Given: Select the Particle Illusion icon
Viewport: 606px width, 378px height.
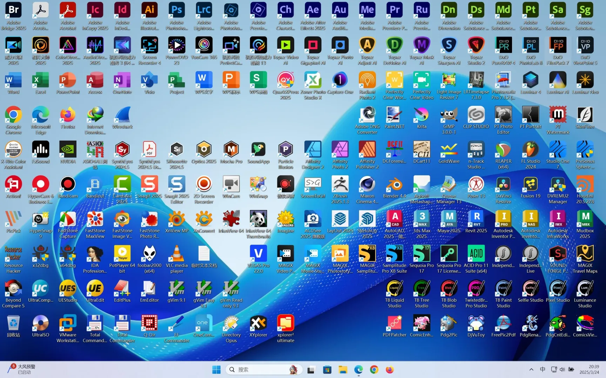Looking at the screenshot, I should click(286, 155).
